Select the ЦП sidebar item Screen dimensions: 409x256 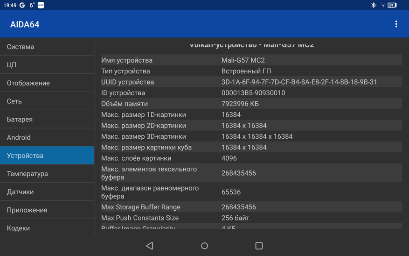coord(47,65)
